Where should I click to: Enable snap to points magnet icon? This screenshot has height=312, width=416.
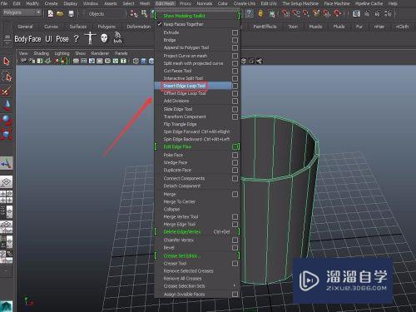[x=305, y=13]
